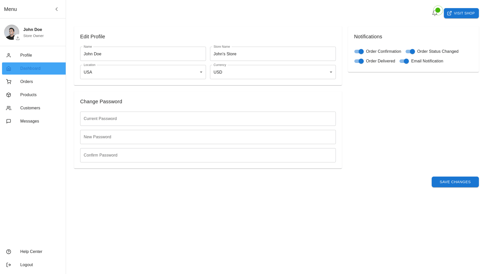Open Orders via the cart icon
Viewport: 487px width, 274px height.
click(x=9, y=82)
